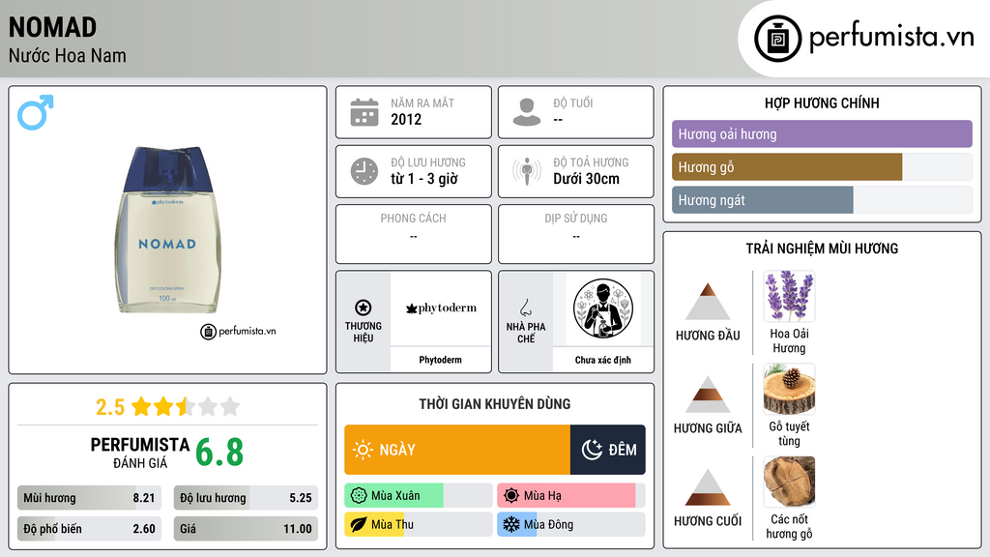Click the sun icon in the Ngày bar
Image resolution: width=990 pixels, height=557 pixels.
[x=364, y=450]
